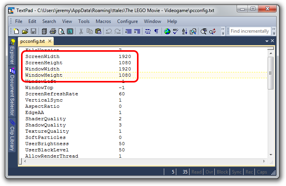Create a new document with toolbar icon
The width and height of the screenshot is (286, 186).
16,32
